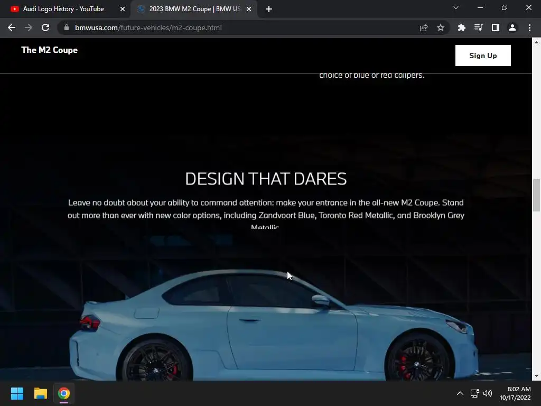Bookmark this tab with the star icon
This screenshot has height=406, width=541.
pos(441,27)
